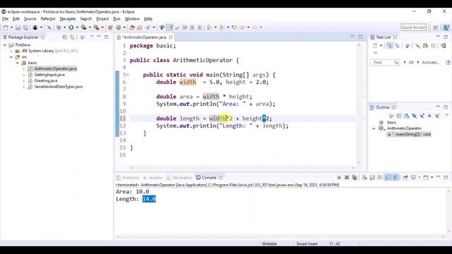Click the Activate... link in Task List
Image resolution: width=452 pixels, height=254 pixels.
[x=430, y=63]
